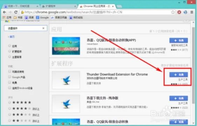Switch to the 百度一下 tab
Viewport: 197px width, 126px height.
click(21, 6)
